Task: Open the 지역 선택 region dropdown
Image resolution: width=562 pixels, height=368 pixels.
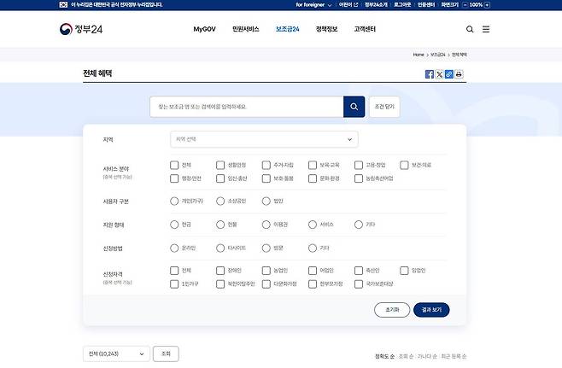Action: 264,139
